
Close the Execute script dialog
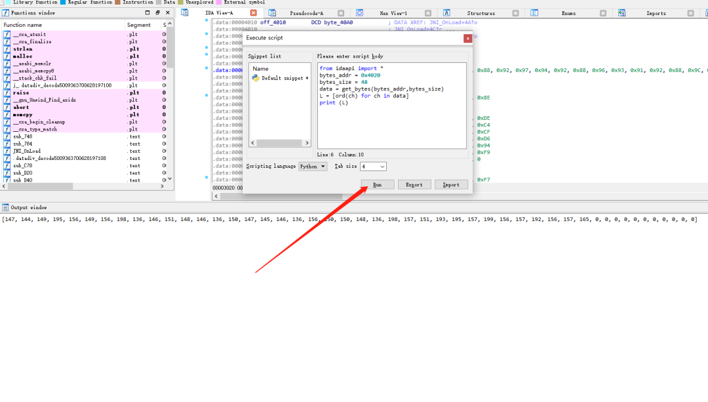tap(468, 39)
